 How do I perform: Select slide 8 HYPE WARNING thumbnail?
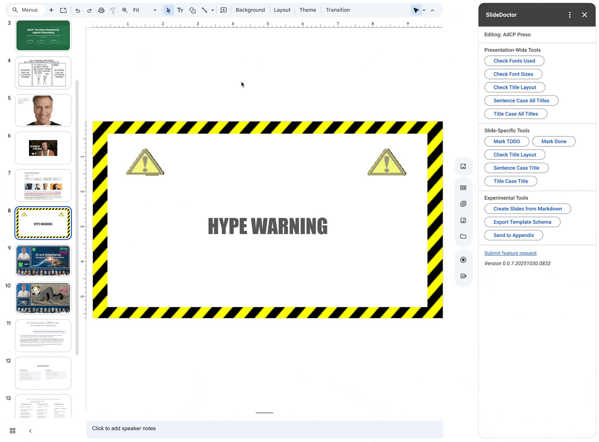tap(43, 223)
